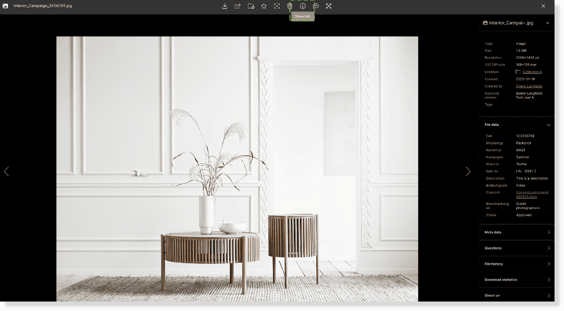Download the image file
This screenshot has width=564, height=311.
coord(225,6)
